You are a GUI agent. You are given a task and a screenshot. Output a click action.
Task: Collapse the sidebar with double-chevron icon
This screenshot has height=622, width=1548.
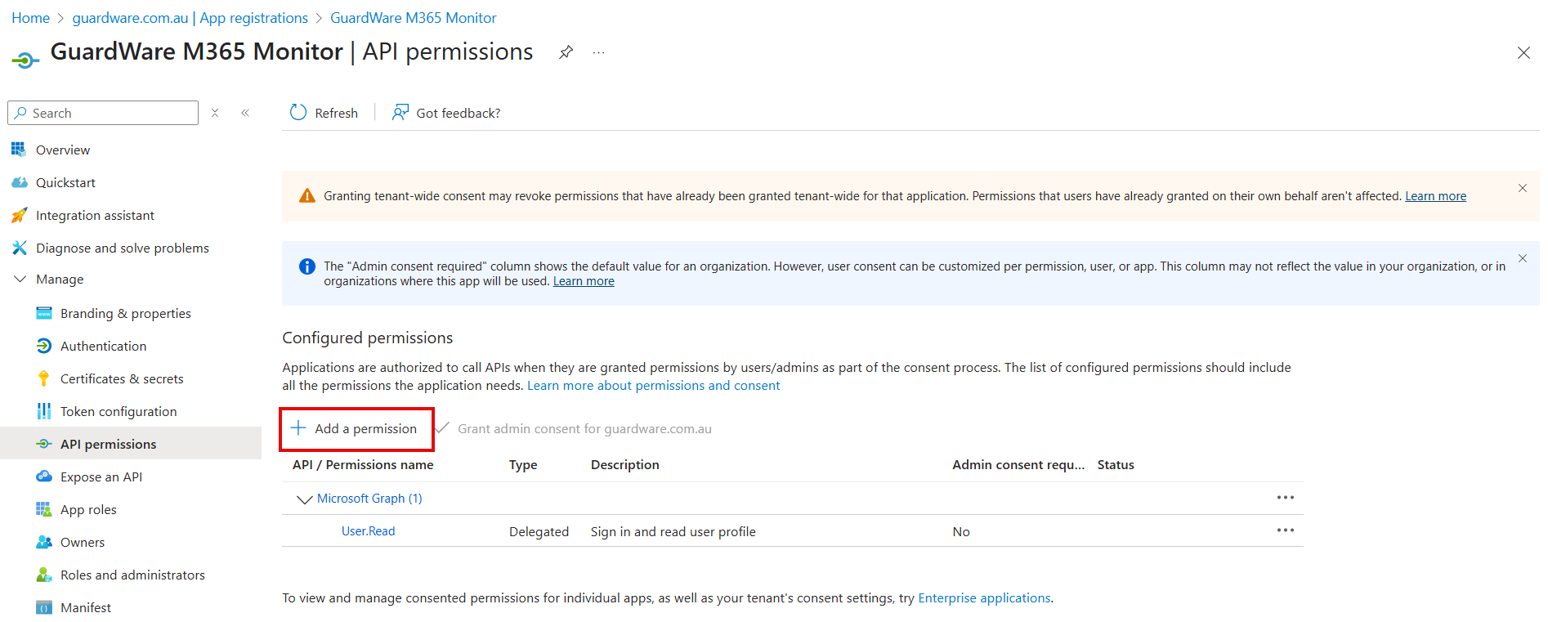pyautogui.click(x=245, y=113)
